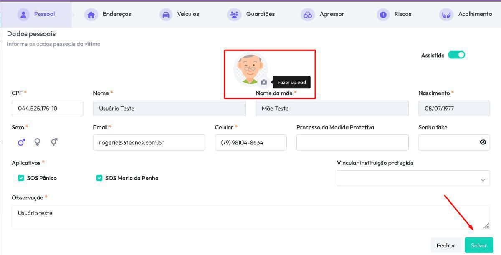The width and height of the screenshot is (501, 255).
Task: Uncheck the SOS Maria da Penha checkbox
Action: coord(99,178)
